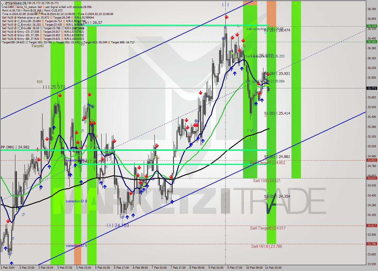
Task: Click the 26.030 price scale value
Action: pos(372,68)
